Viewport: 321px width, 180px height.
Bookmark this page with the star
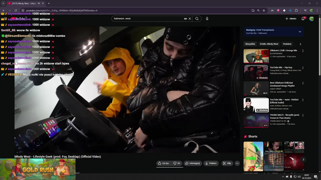point(264,10)
